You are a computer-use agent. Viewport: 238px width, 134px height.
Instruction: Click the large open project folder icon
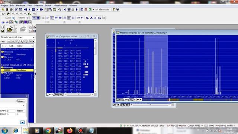coord(10,29)
